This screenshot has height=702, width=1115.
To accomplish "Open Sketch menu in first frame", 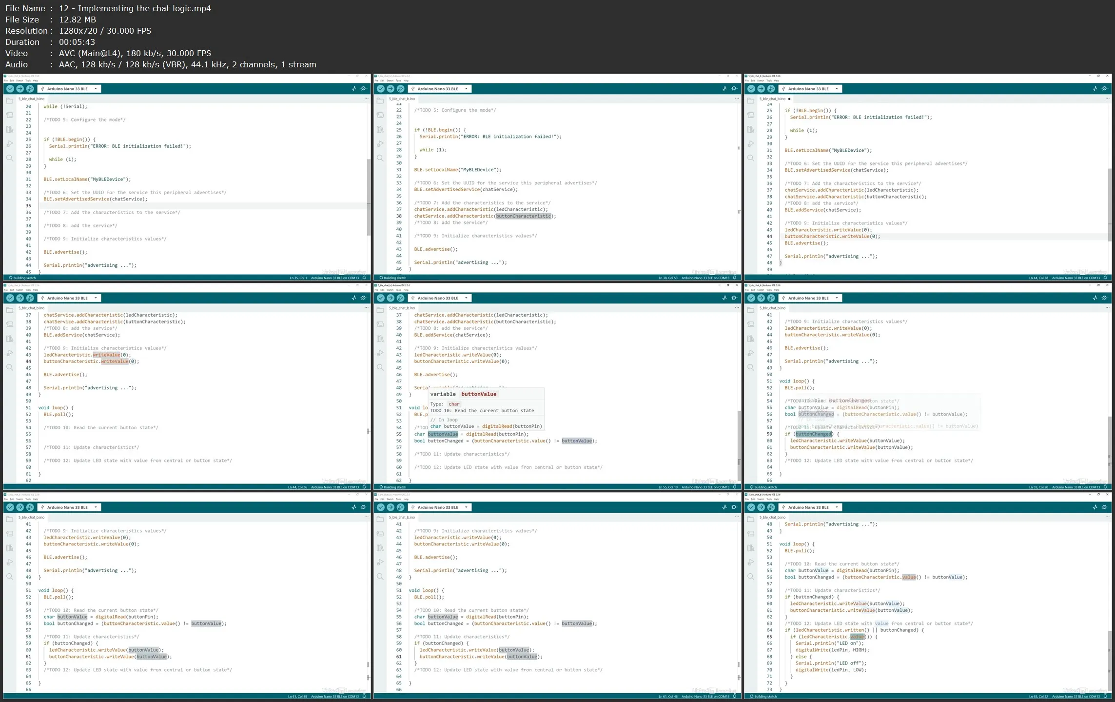I will 20,81.
